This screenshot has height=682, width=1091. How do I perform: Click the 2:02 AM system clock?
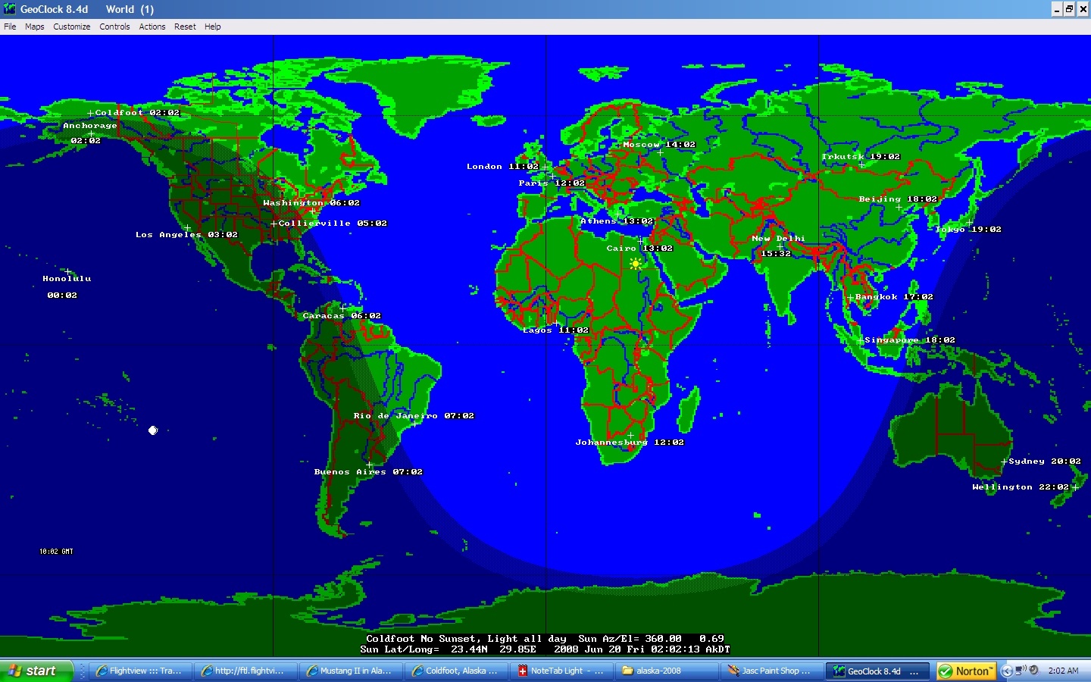pyautogui.click(x=1063, y=671)
